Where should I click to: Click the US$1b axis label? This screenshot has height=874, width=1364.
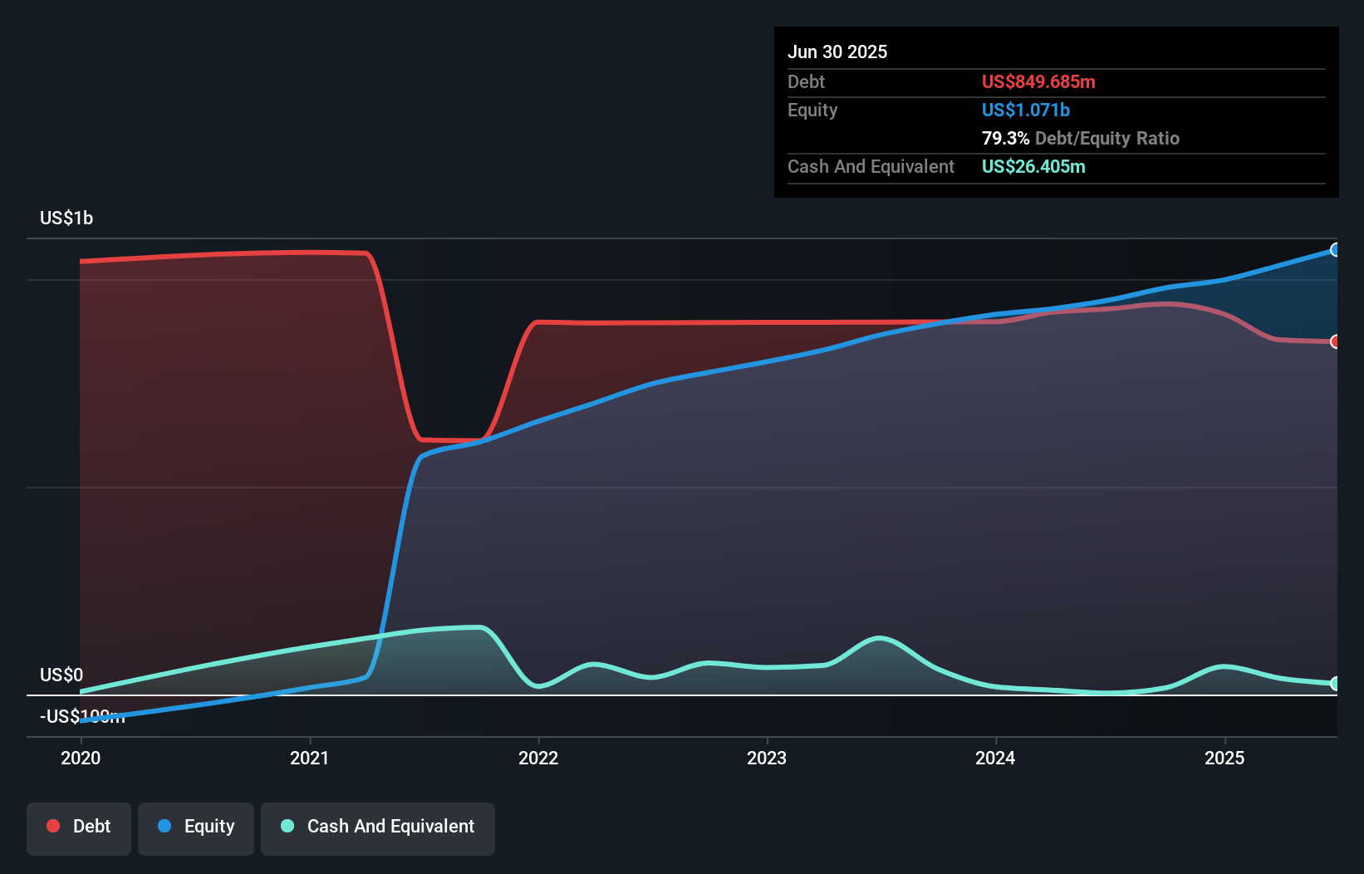point(66,218)
